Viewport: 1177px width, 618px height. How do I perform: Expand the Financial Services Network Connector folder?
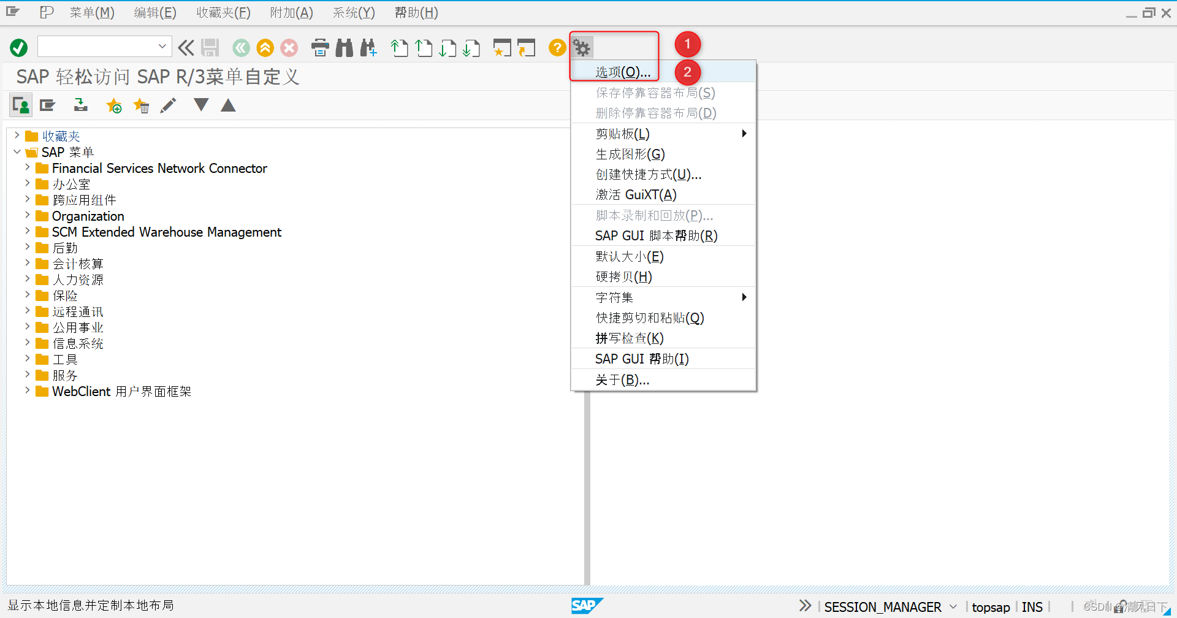coord(27,167)
